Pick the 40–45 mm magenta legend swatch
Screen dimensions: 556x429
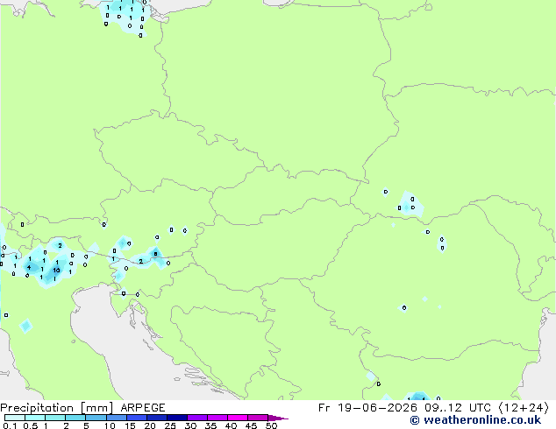[238, 418]
